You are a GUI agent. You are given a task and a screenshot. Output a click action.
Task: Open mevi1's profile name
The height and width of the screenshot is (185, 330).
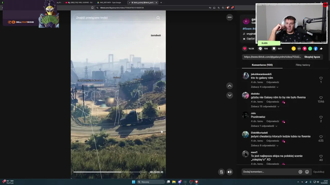pos(254,152)
